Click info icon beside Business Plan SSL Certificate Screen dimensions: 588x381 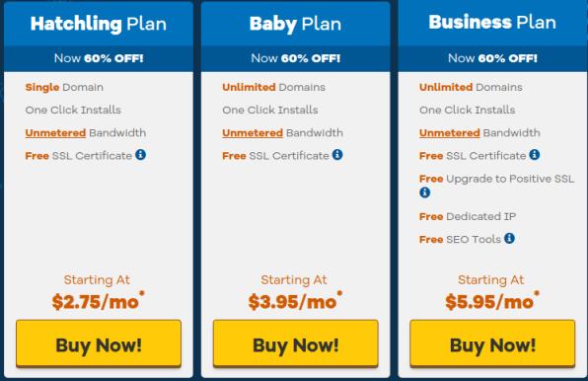point(535,155)
